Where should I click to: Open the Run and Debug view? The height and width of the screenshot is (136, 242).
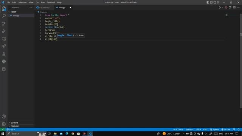4,31
